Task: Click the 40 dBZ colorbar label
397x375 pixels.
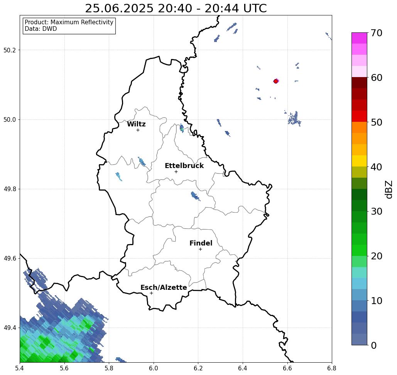Action: click(377, 167)
